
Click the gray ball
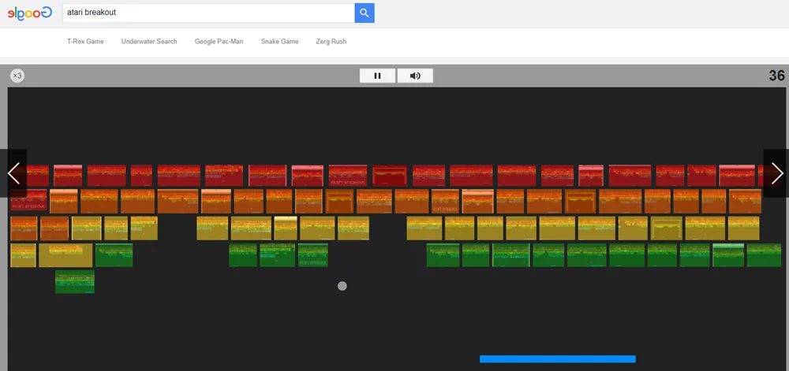click(342, 286)
